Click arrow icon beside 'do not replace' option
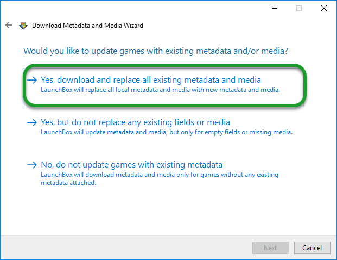337x260 pixels. (x=32, y=122)
